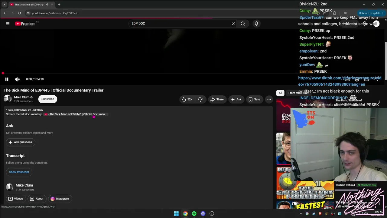This screenshot has width=387, height=218.
Task: Select the All filter chip
Action: (280, 93)
